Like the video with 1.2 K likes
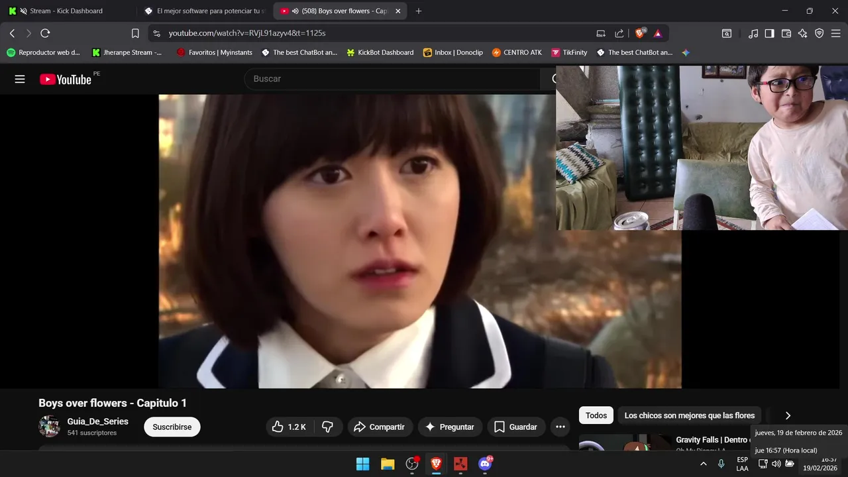This screenshot has width=848, height=477. click(x=289, y=427)
